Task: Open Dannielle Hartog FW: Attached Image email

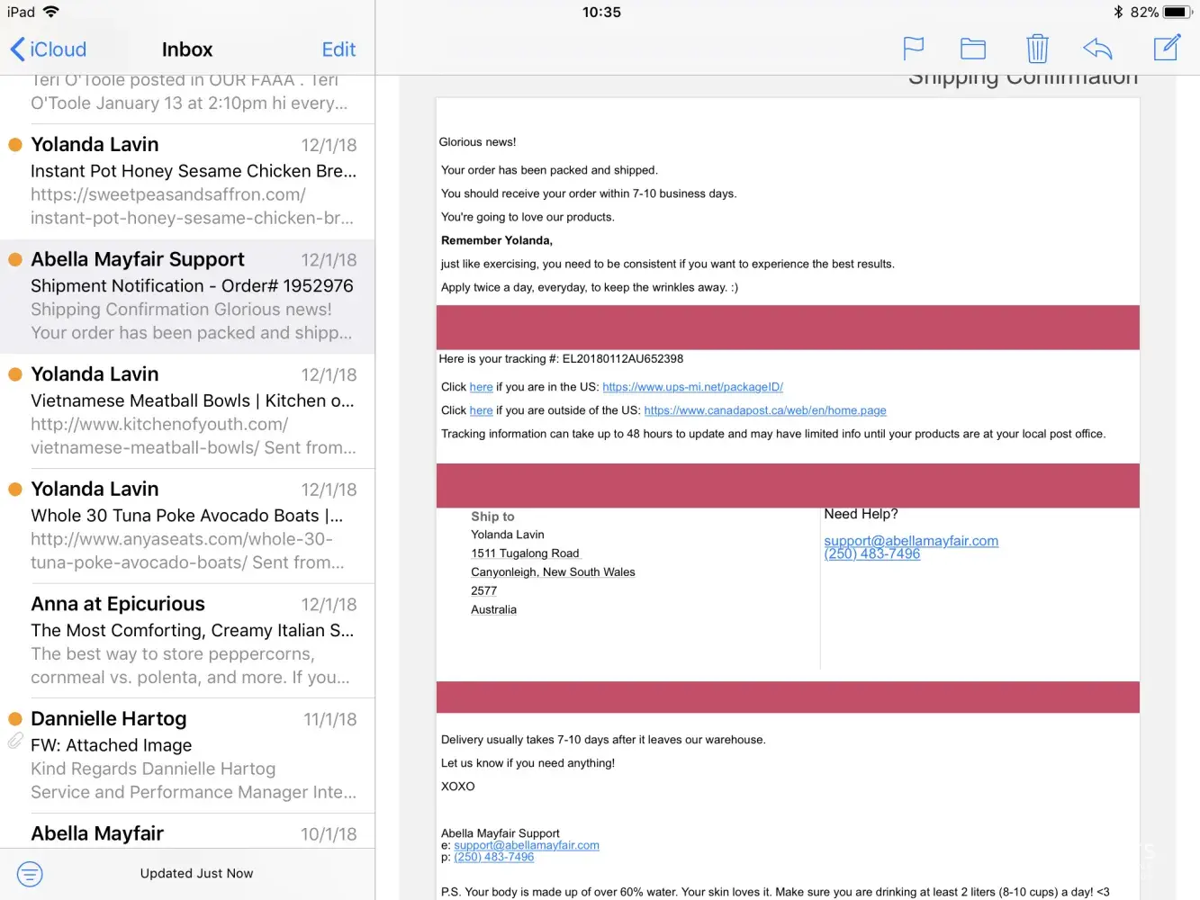Action: (x=193, y=755)
